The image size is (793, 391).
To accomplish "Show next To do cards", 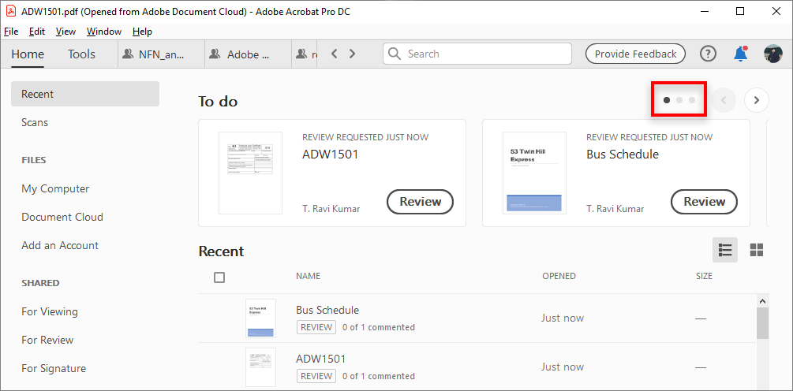I will pos(756,100).
